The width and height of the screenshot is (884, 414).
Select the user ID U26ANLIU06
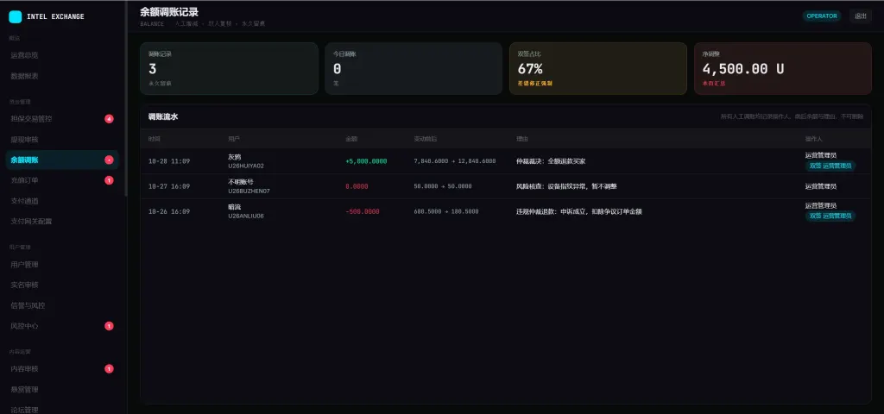246,216
